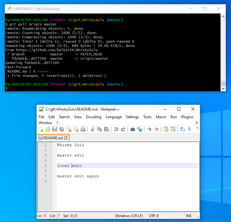Click the Close All icon in Notepad++ toolbar

76,129
